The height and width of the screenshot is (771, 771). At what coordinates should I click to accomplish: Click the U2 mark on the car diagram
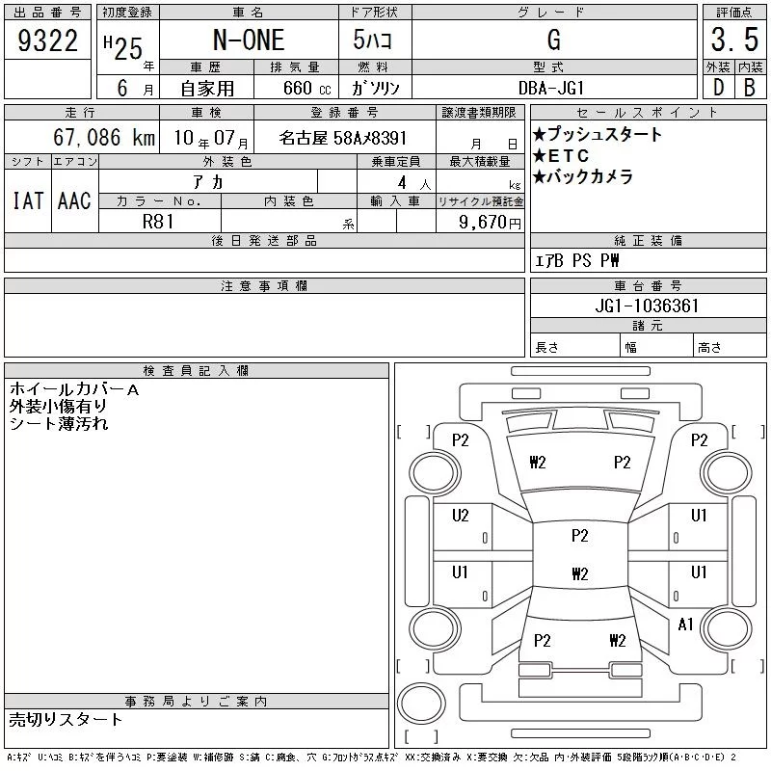[x=461, y=516]
